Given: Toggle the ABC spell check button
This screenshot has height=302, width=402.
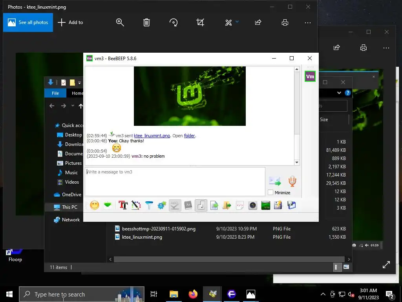Looking at the screenshot, I should coord(175,205).
